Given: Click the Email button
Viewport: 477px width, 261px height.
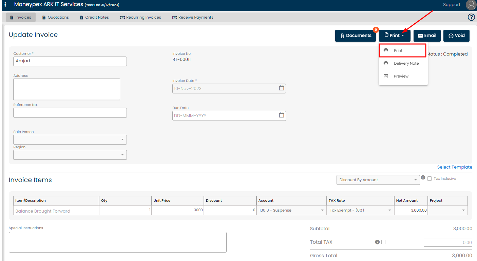Looking at the screenshot, I should click(427, 36).
